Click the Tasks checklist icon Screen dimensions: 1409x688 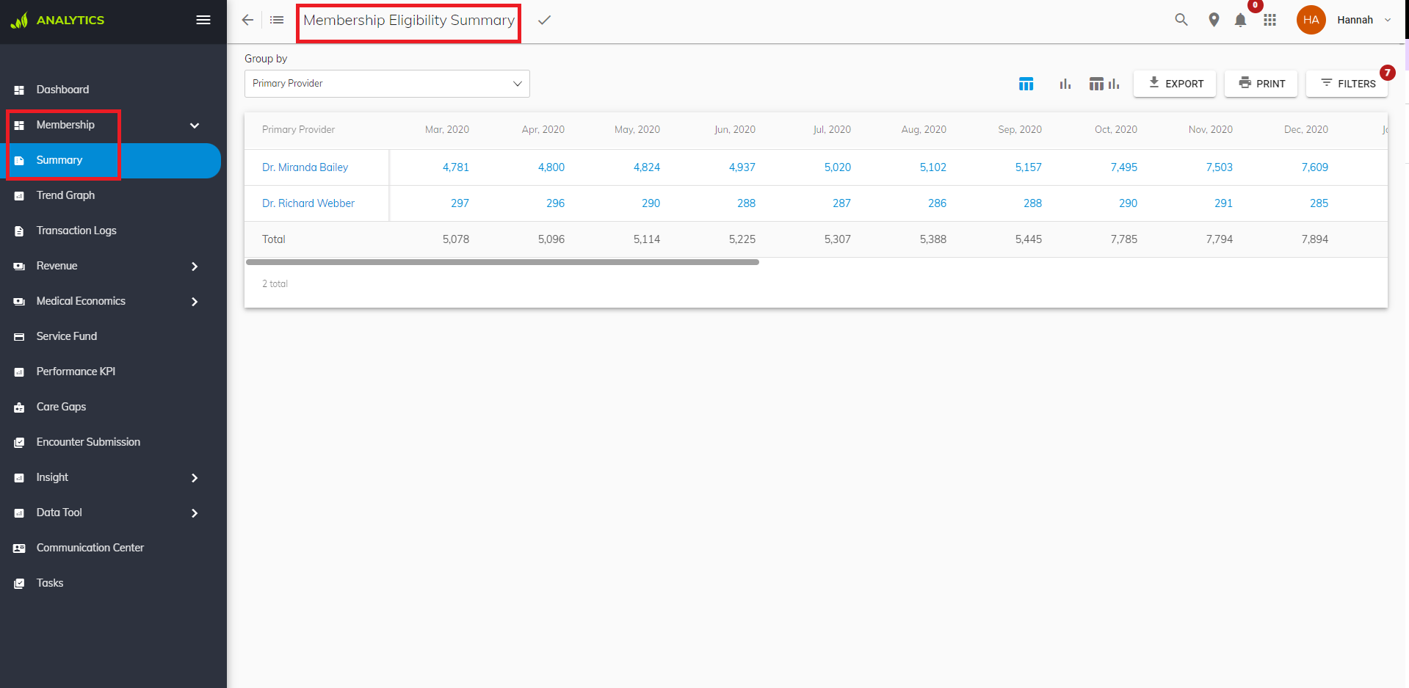coord(19,583)
